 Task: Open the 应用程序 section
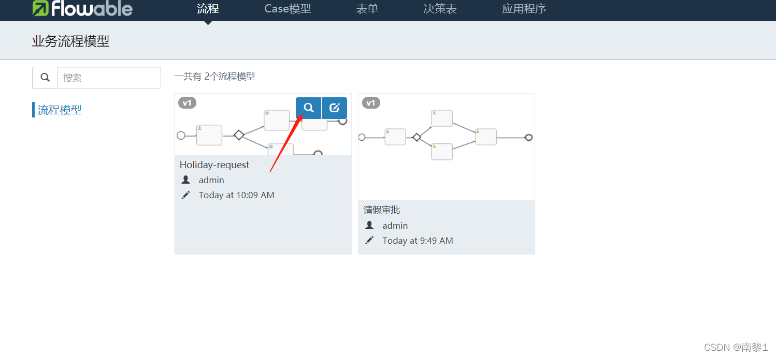tap(524, 9)
